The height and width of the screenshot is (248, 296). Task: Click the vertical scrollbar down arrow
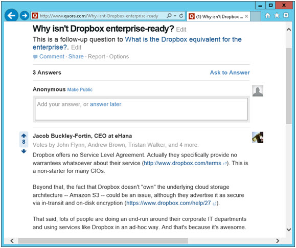[x=289, y=230]
